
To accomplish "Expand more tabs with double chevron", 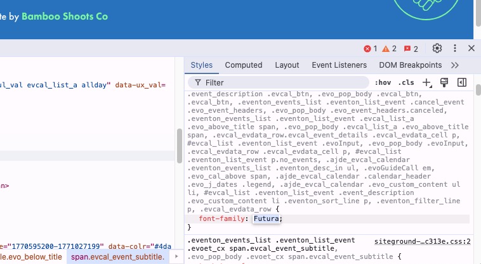I will (454, 65).
